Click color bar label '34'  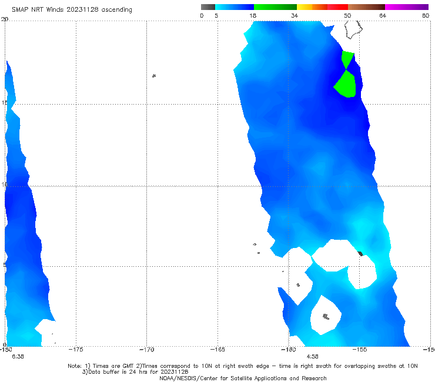(295, 15)
